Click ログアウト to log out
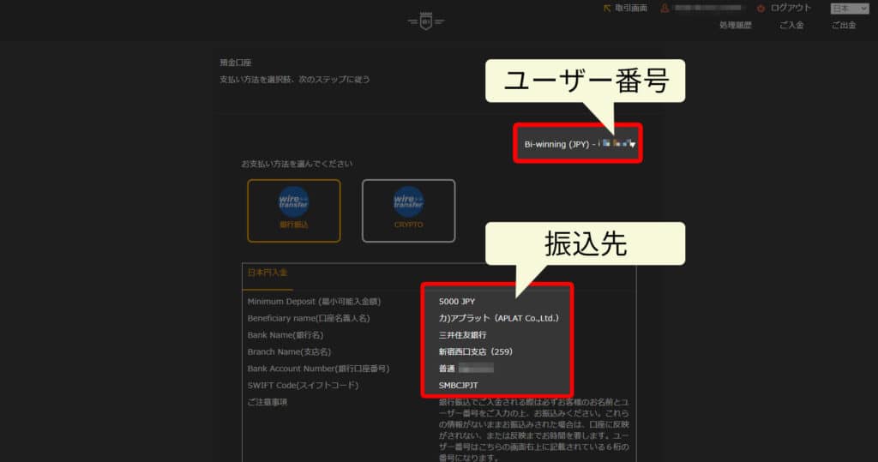The width and height of the screenshot is (878, 462). coord(790,8)
